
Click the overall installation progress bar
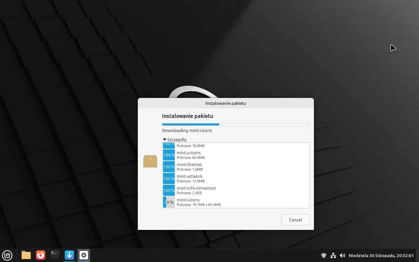236,124
